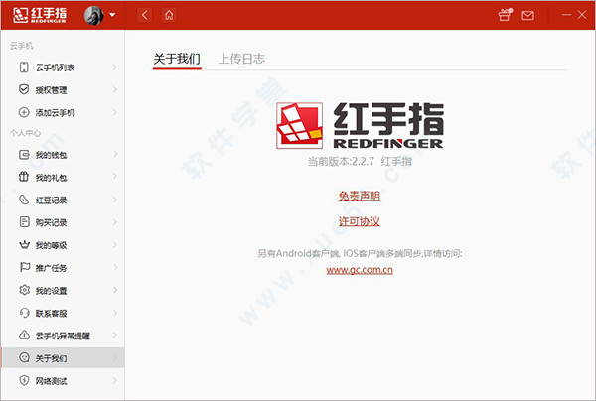Image resolution: width=596 pixels, height=401 pixels.
Task: Open the 许可协议 link
Action: [360, 221]
